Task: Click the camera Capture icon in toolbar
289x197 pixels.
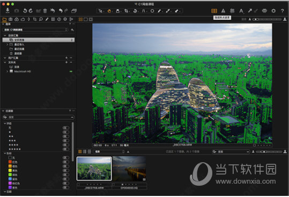Action: click(17, 11)
